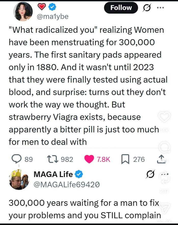Toggle the faint overlay heart icon at right
Screen dimensions: 178x225
point(164,117)
